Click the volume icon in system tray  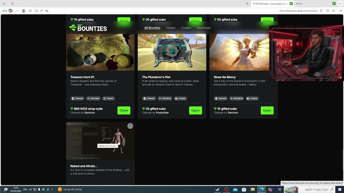point(30,190)
